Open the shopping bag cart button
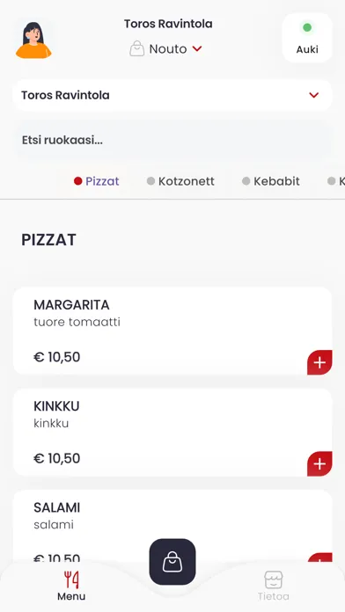Viewport: 345px width, 612px height. point(172,562)
